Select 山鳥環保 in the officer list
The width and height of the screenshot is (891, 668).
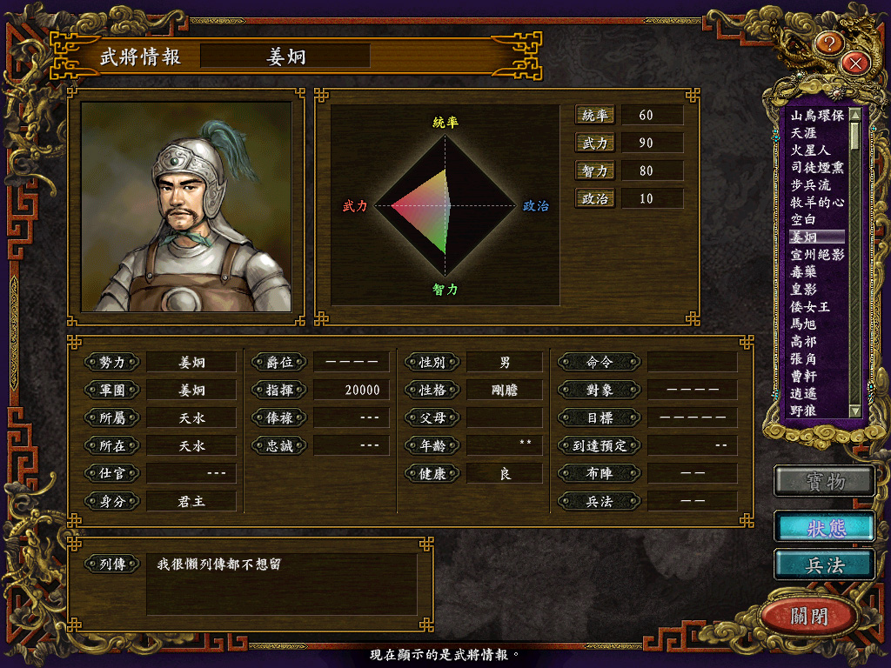click(817, 116)
